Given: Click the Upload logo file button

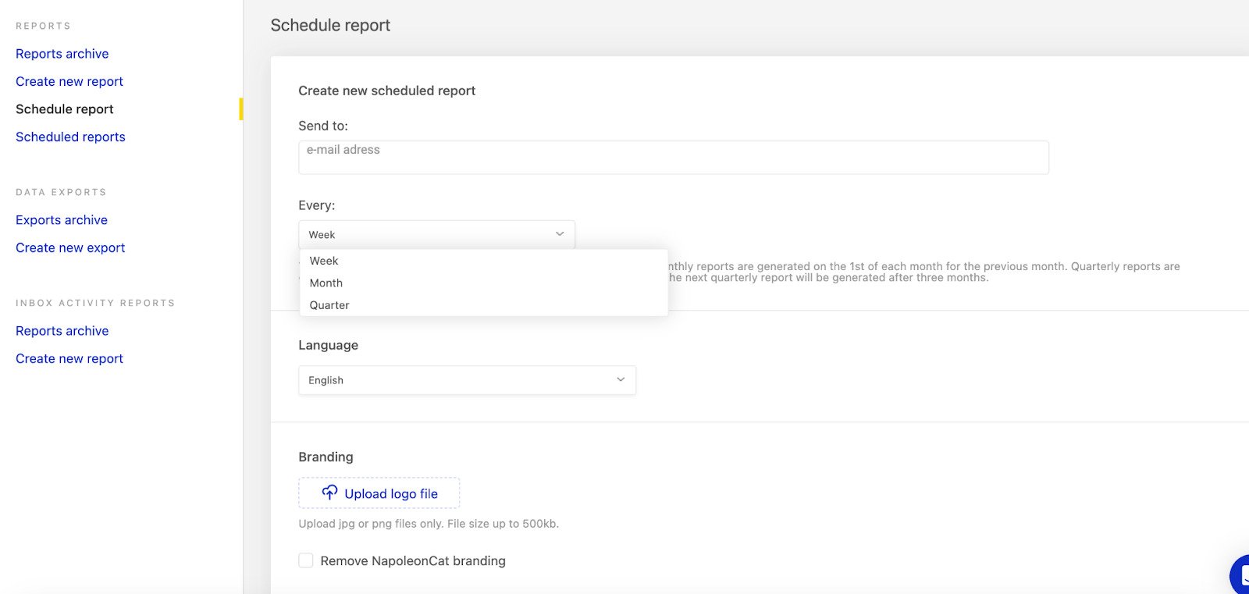Looking at the screenshot, I should pos(379,493).
